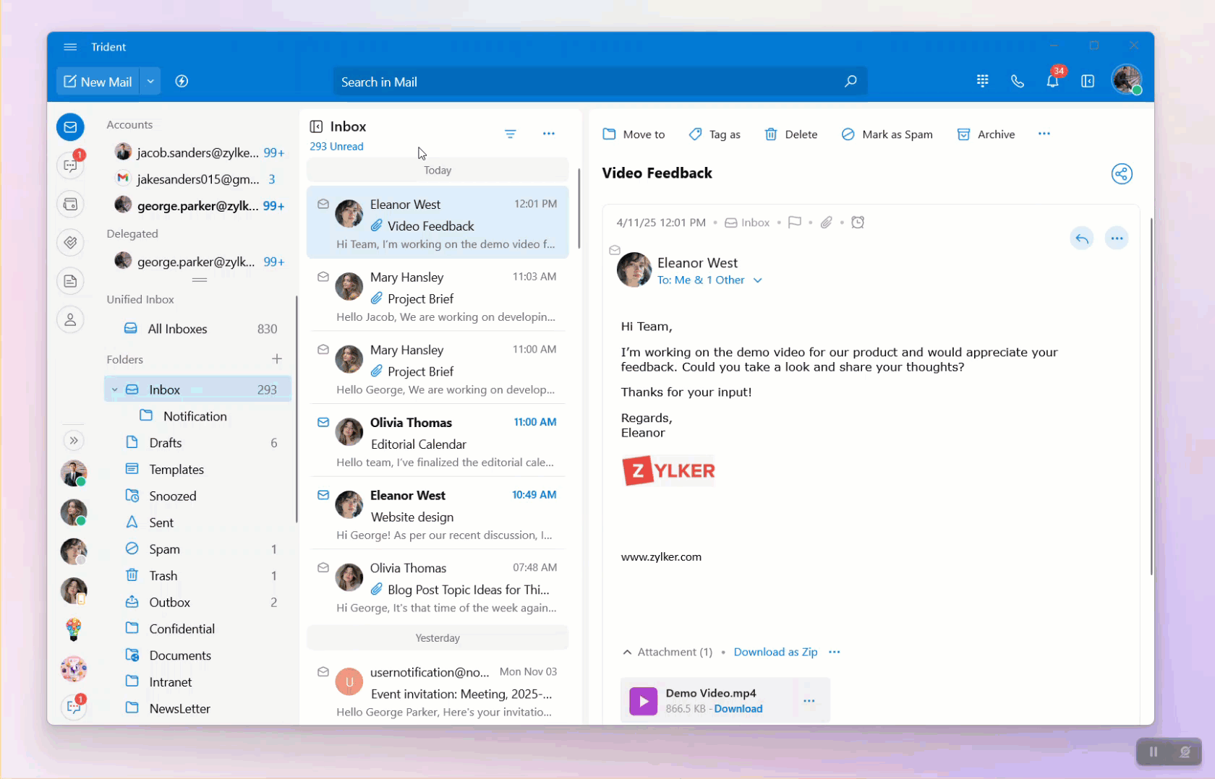This screenshot has height=779, width=1215.
Task: Open message more options next to reply
Action: (x=1117, y=238)
